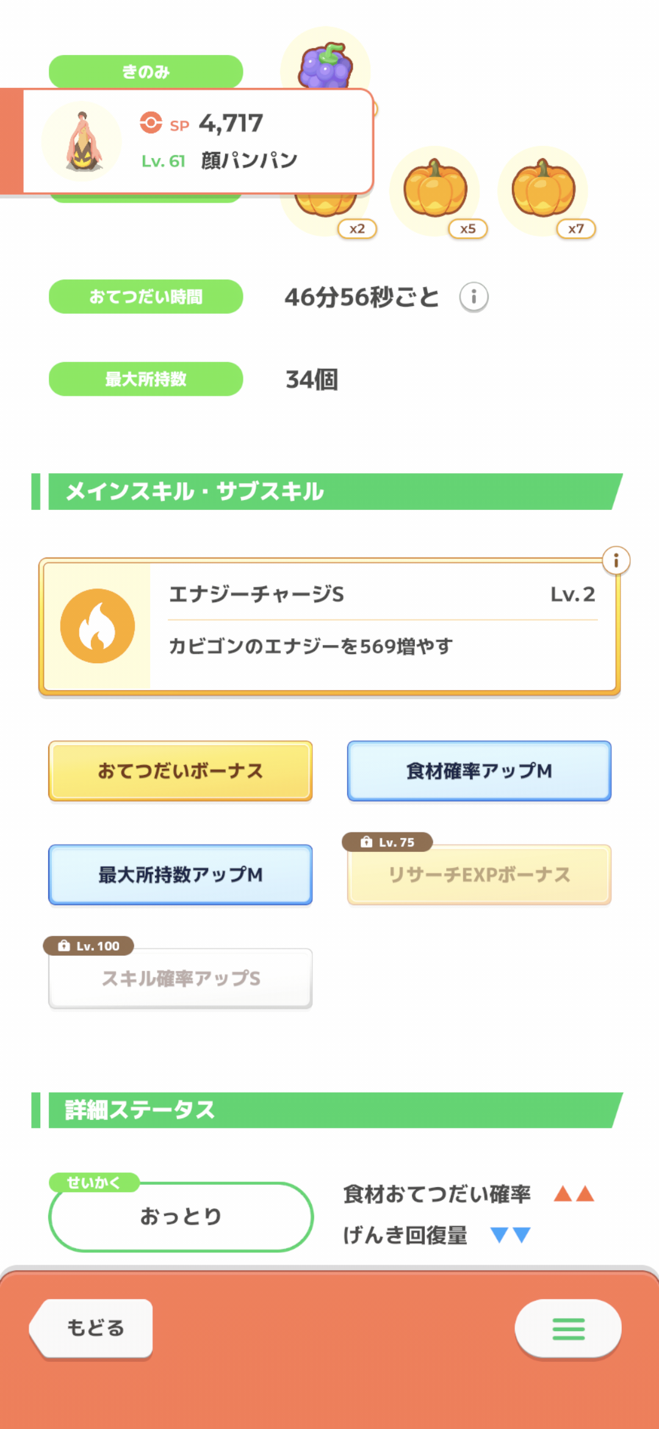Open the green hamburger menu button
Screen dimensions: 659x1429
pyautogui.click(x=568, y=1329)
